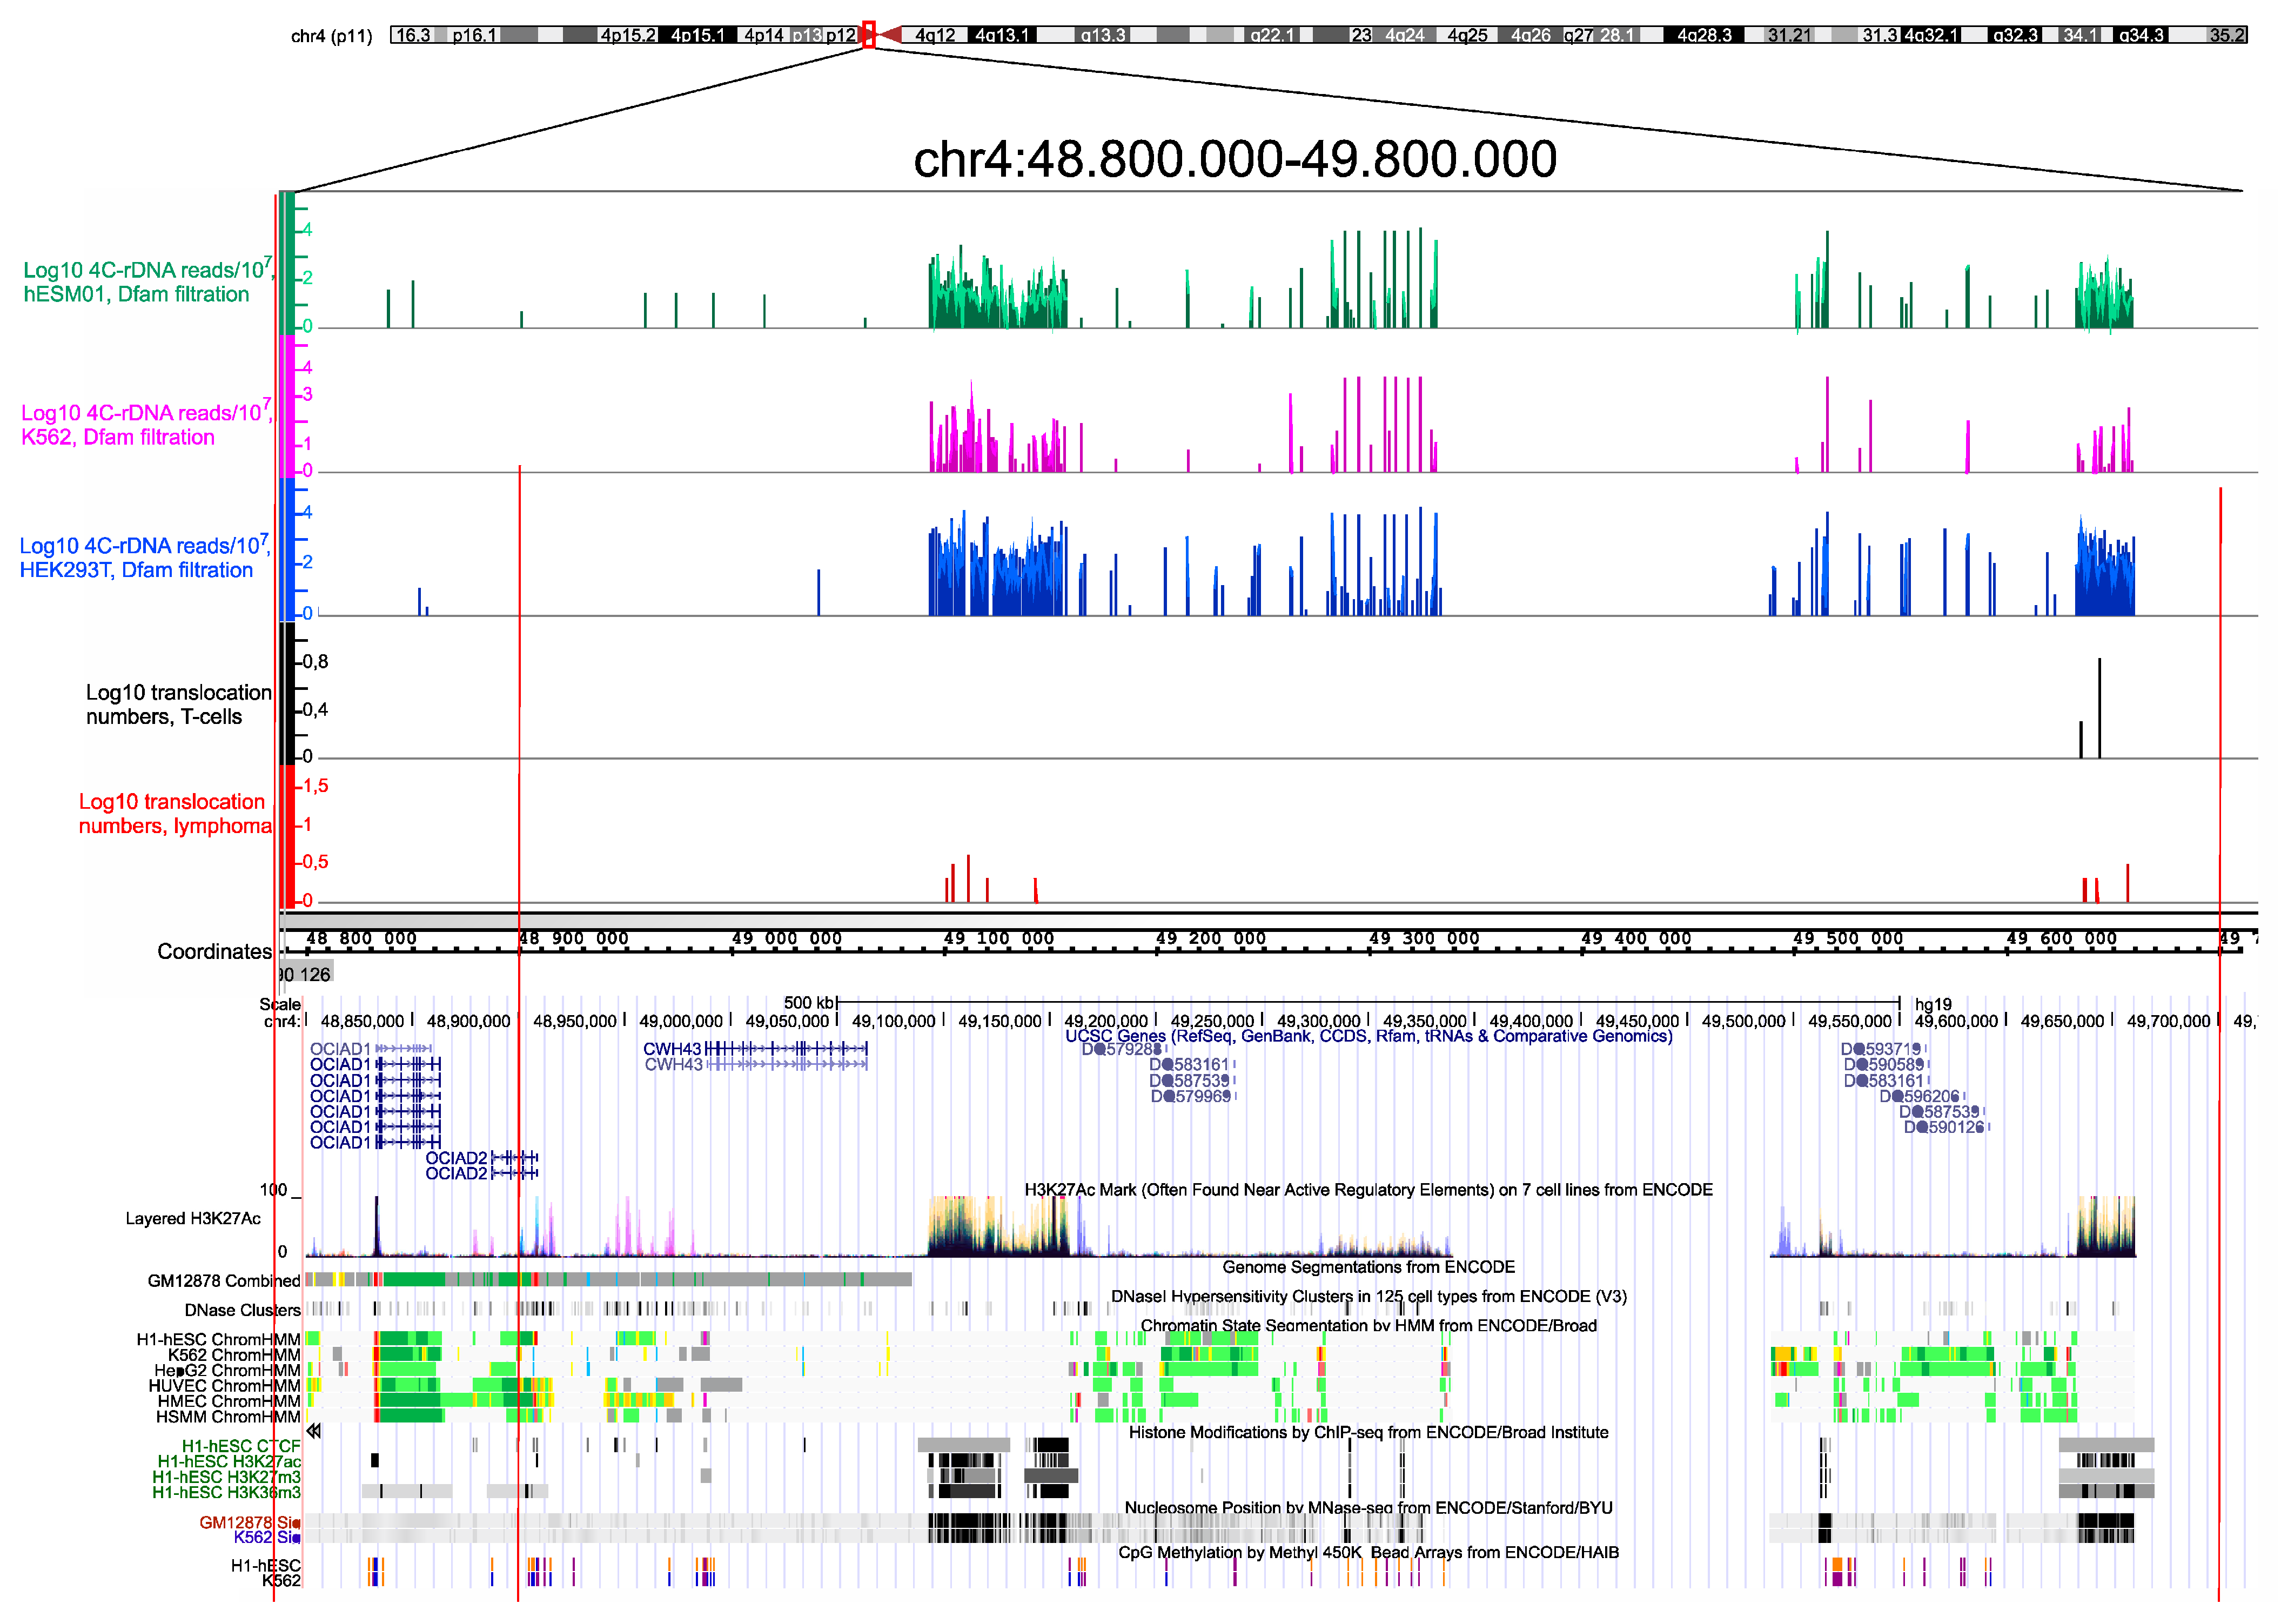
Task: Click the dark H3K27Ac peak above OCIAD1
Action: pyautogui.click(x=377, y=1225)
